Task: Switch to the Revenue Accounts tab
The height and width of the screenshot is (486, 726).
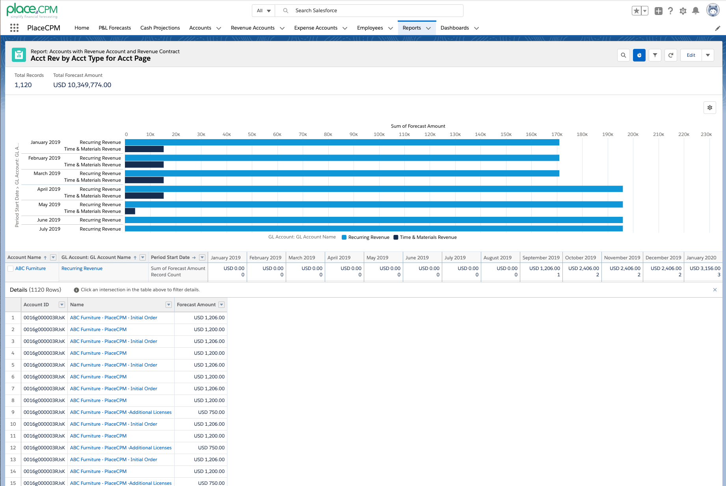Action: [x=253, y=28]
